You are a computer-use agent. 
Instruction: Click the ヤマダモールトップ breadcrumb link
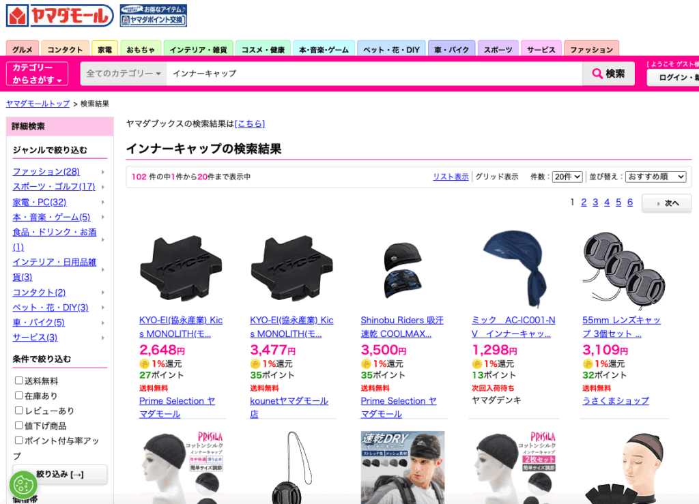coord(38,104)
